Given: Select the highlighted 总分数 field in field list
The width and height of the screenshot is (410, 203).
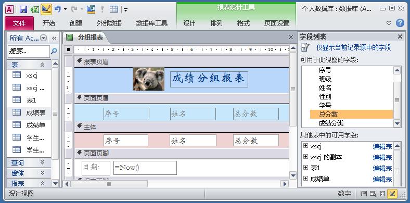Looking at the screenshot, I should pyautogui.click(x=351, y=114).
